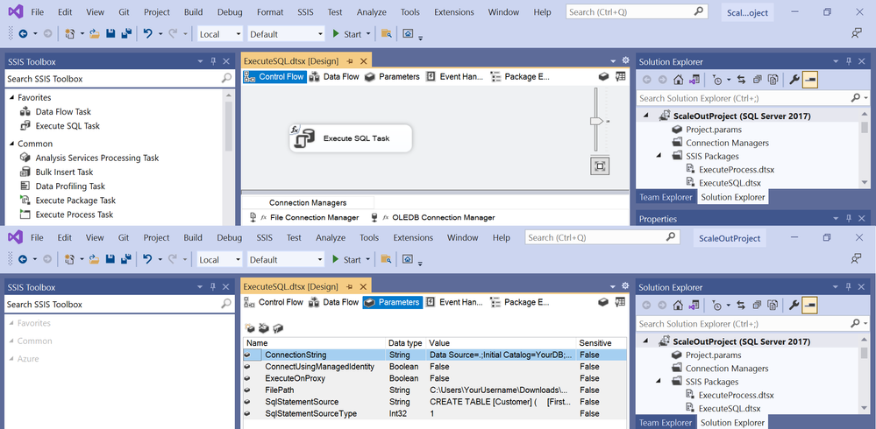Collapse Common group in top SSIS Toolbox

[12, 144]
